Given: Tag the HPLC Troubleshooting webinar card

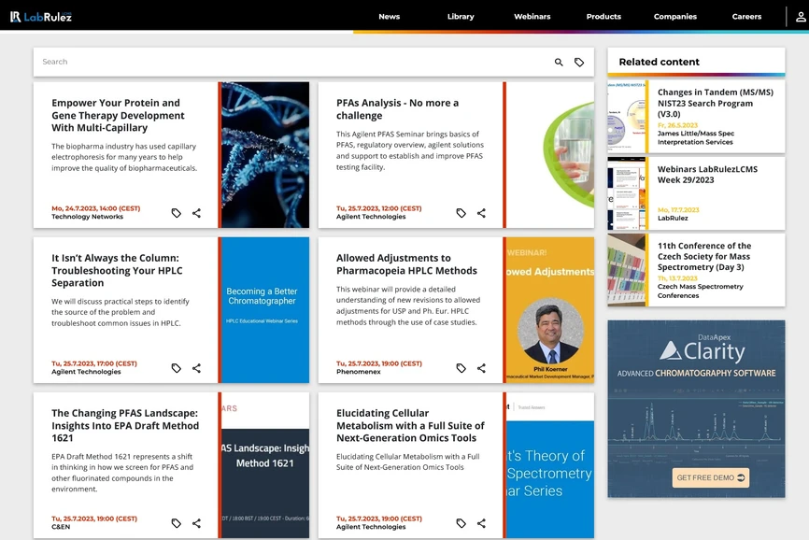Looking at the screenshot, I should [176, 367].
